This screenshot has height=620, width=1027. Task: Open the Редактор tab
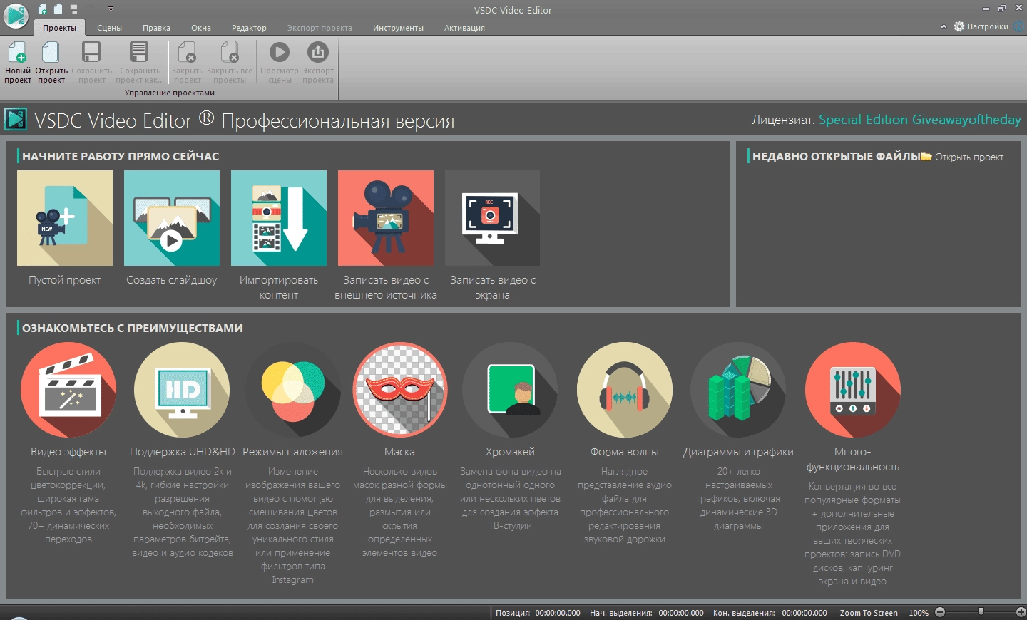click(249, 28)
